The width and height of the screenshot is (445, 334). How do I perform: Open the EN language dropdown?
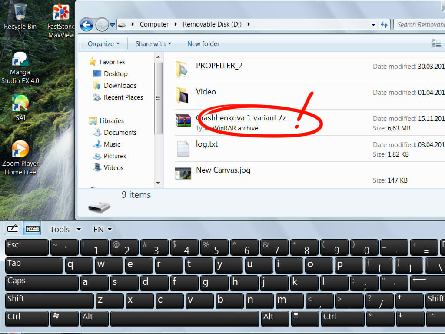point(103,229)
